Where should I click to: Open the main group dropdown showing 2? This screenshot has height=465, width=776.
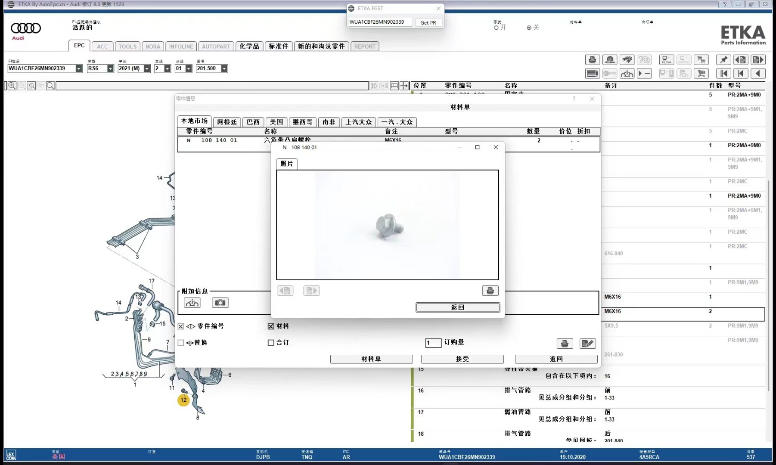(168, 68)
